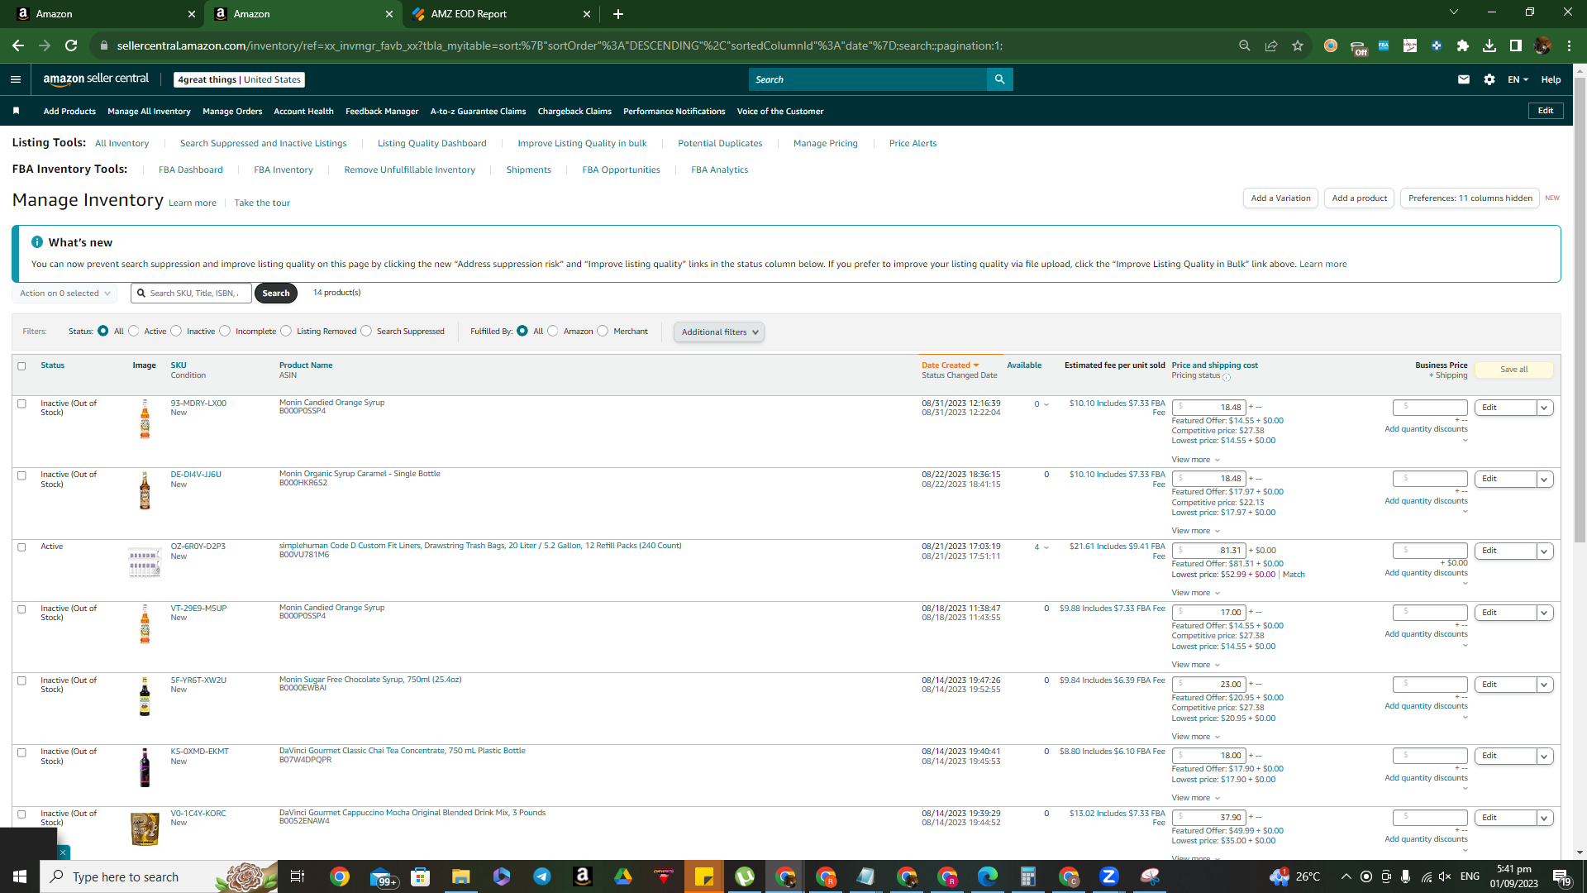Open Windows Start menu

(x=20, y=876)
